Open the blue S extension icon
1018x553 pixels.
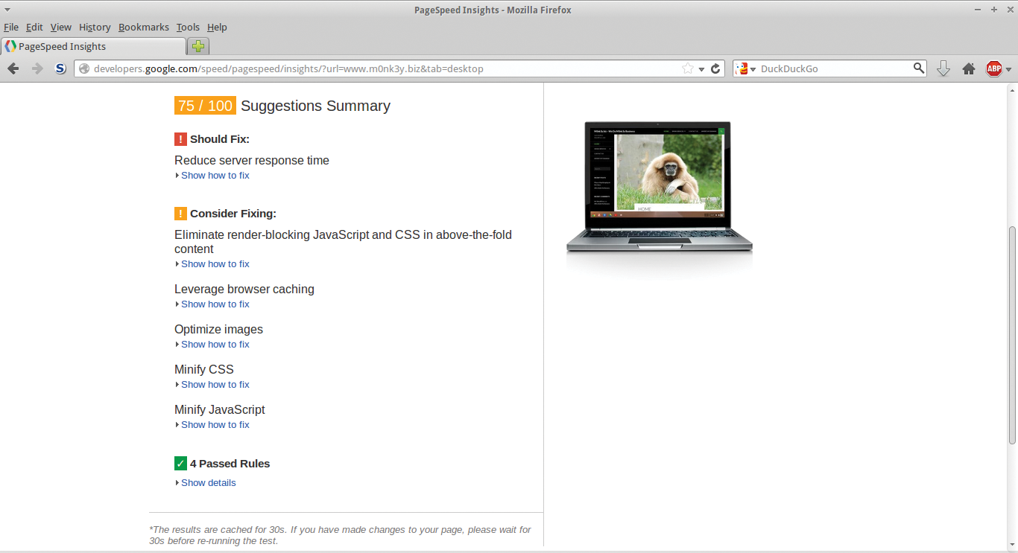coord(60,68)
